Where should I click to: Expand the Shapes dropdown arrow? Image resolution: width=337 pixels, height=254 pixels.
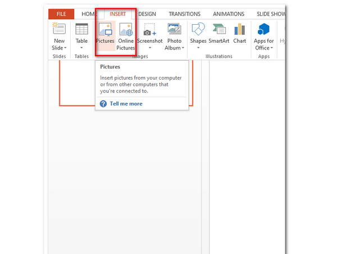point(198,48)
